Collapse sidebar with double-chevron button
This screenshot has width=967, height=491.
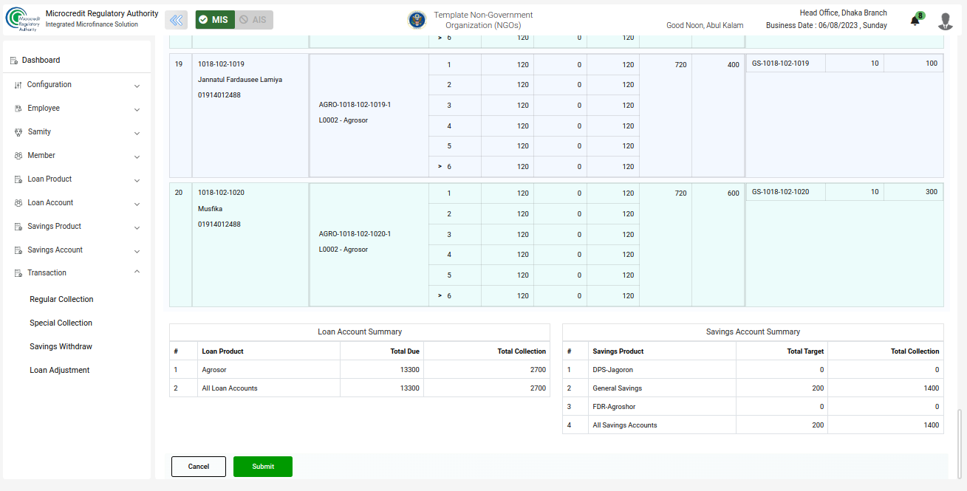(176, 20)
